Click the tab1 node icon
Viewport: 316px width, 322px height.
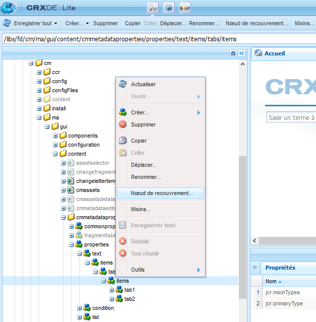click(x=119, y=290)
